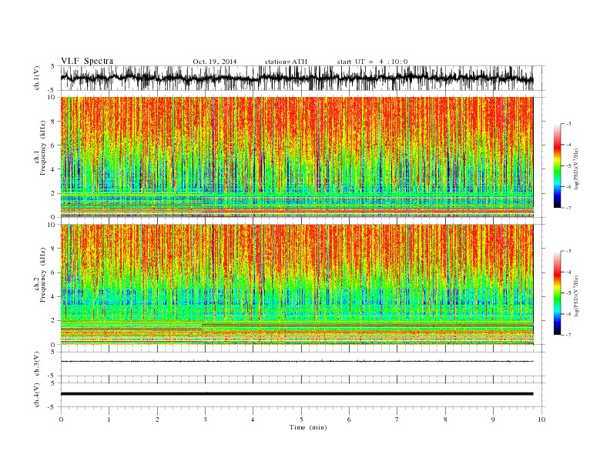
Task: Click the "6" kHz tick of ch.2 spectrogram
Action: [53, 272]
